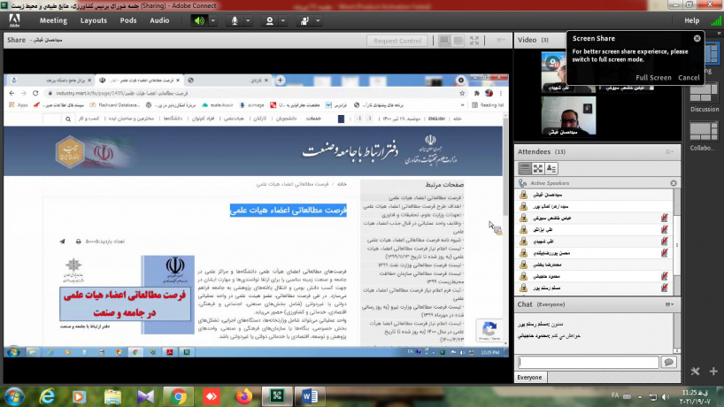Mute the speaker audio icon
This screenshot has width=724, height=407.
200,19
